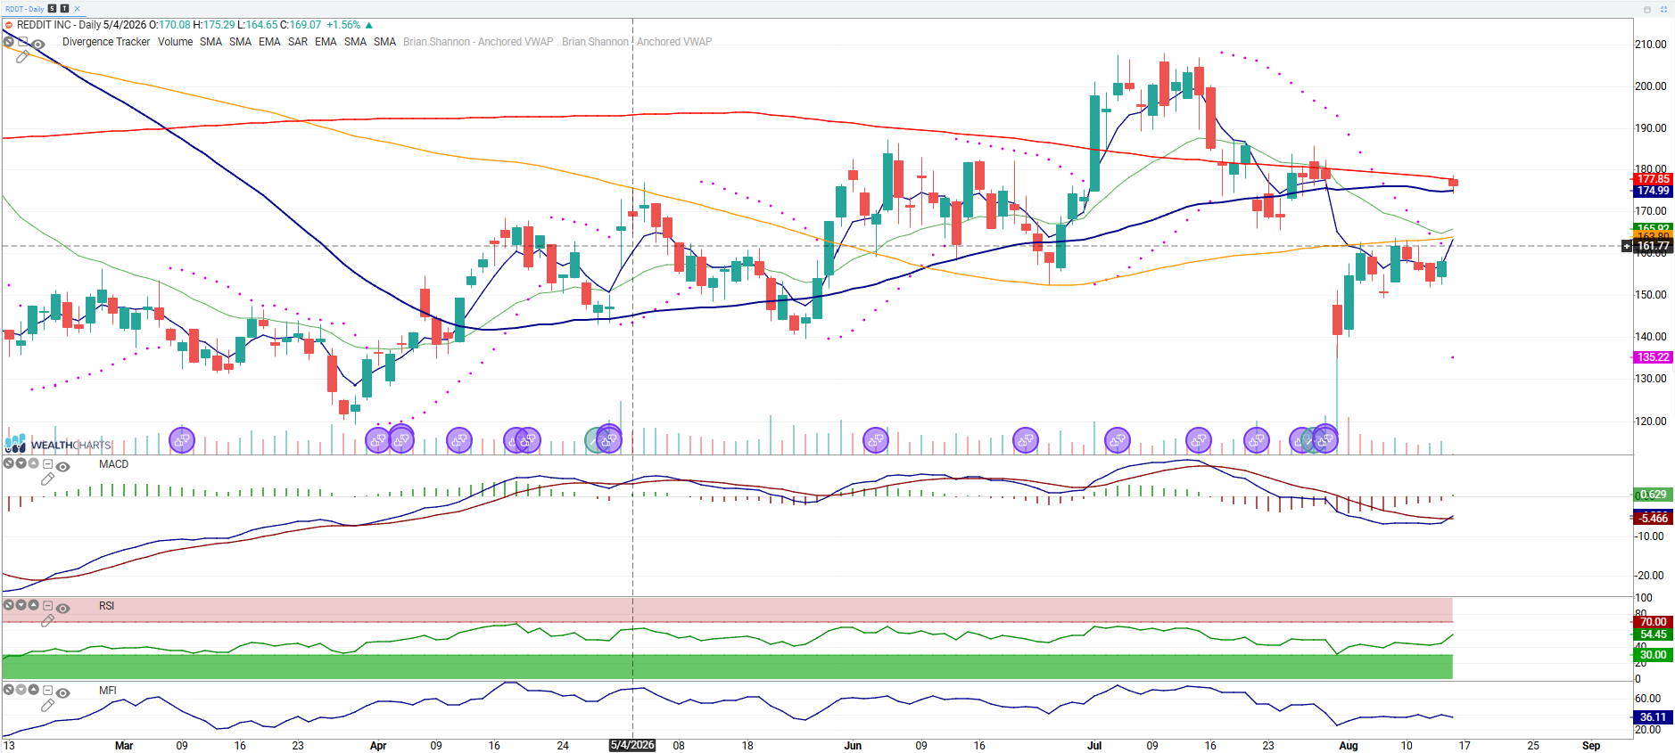Image resolution: width=1675 pixels, height=753 pixels.
Task: Toggle RSI indicator visibility
Action: click(x=62, y=608)
